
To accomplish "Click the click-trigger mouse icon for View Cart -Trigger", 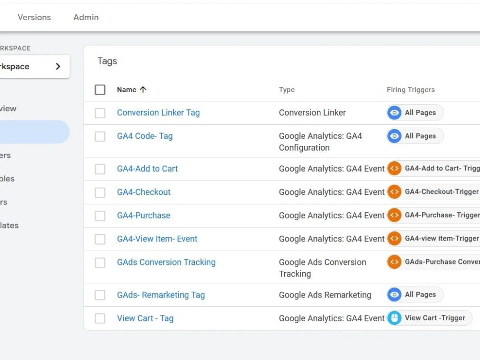I will coord(394,318).
